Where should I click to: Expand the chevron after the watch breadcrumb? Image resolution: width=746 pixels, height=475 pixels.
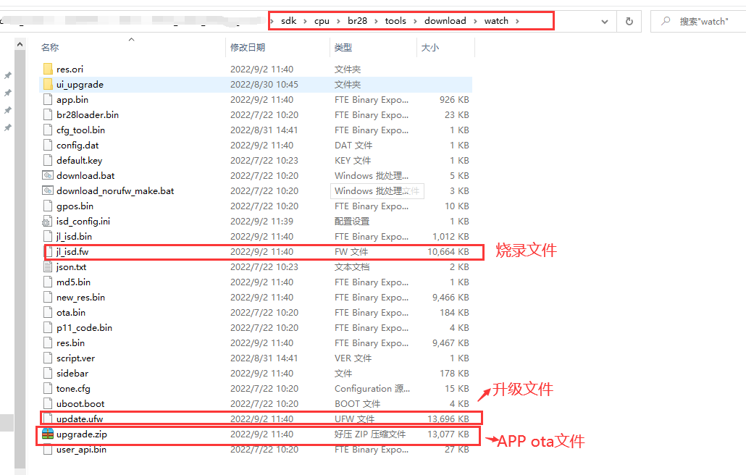tap(517, 21)
